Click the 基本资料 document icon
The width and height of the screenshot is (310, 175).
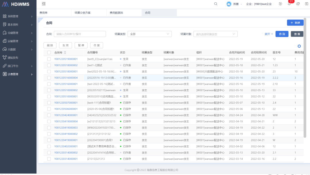pyautogui.click(x=5, y=24)
